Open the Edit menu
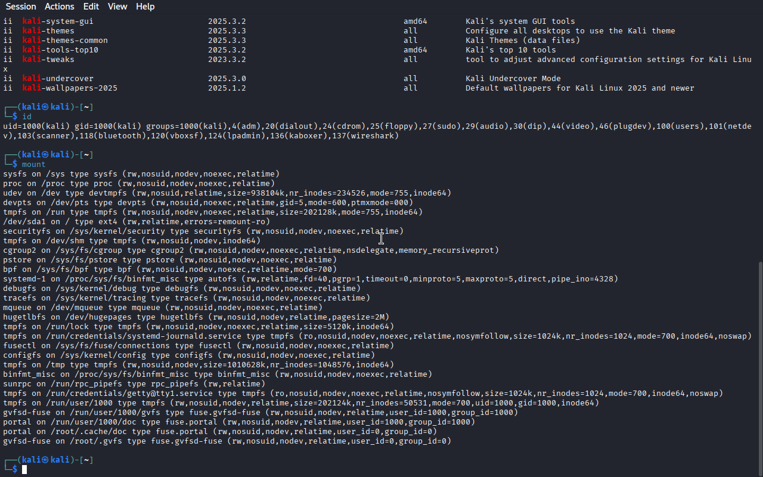 91,7
